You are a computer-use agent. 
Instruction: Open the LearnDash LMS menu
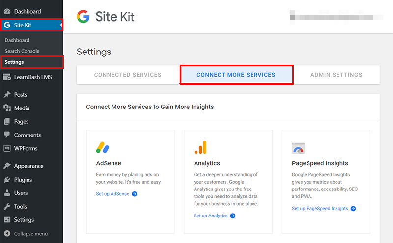pos(32,77)
